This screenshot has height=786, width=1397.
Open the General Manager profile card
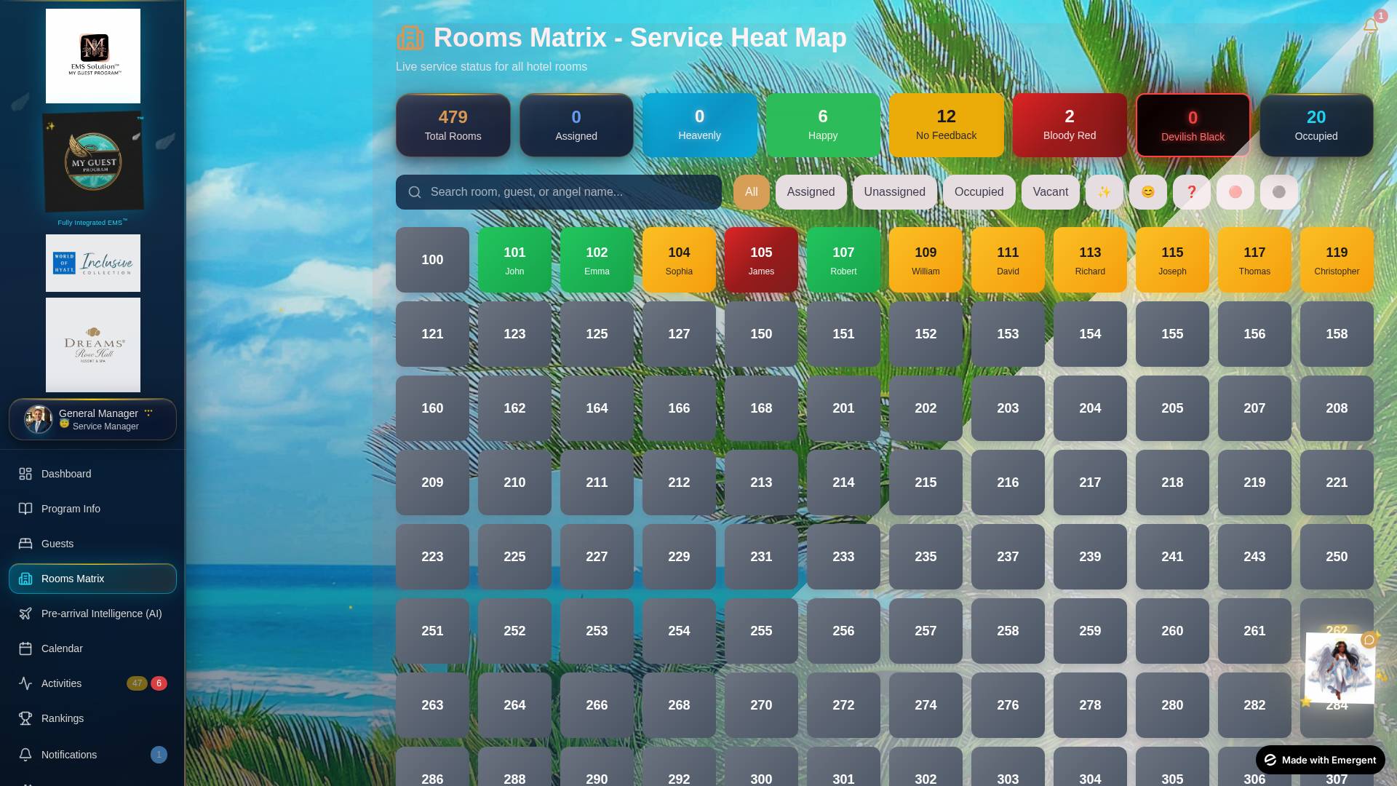pos(92,419)
